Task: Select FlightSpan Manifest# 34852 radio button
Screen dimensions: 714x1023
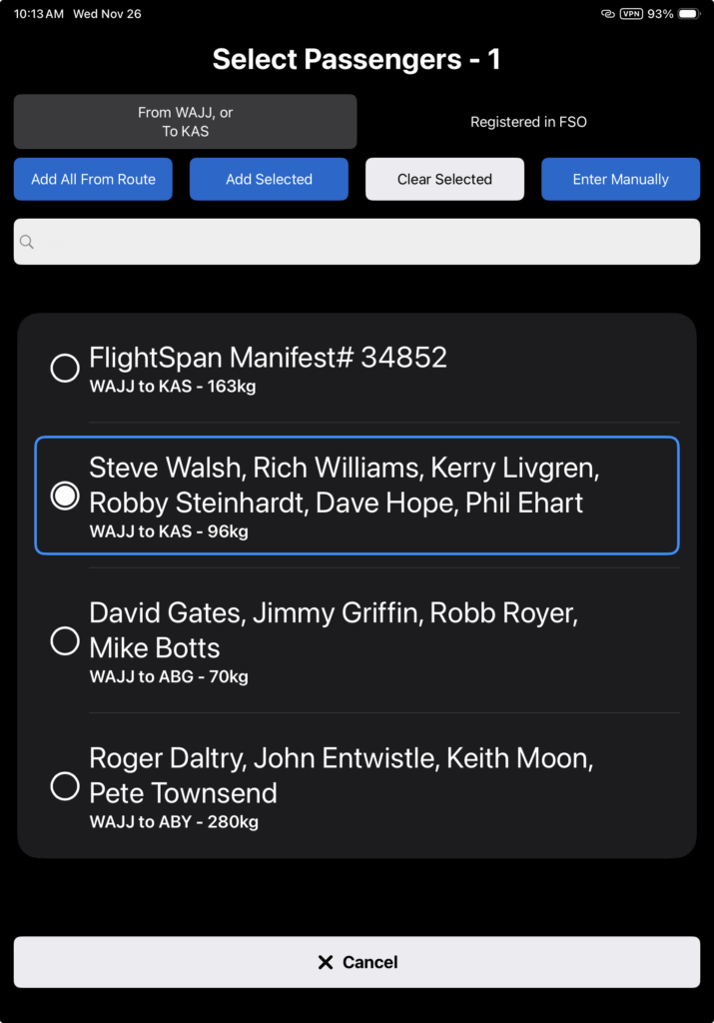Action: [x=65, y=368]
